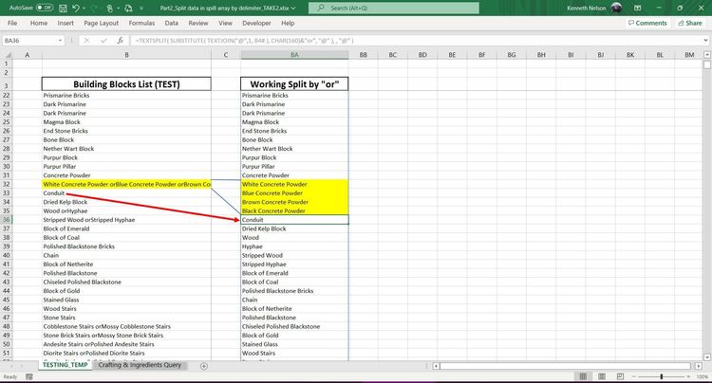Select column BG header
The height and width of the screenshot is (383, 712).
[512, 55]
